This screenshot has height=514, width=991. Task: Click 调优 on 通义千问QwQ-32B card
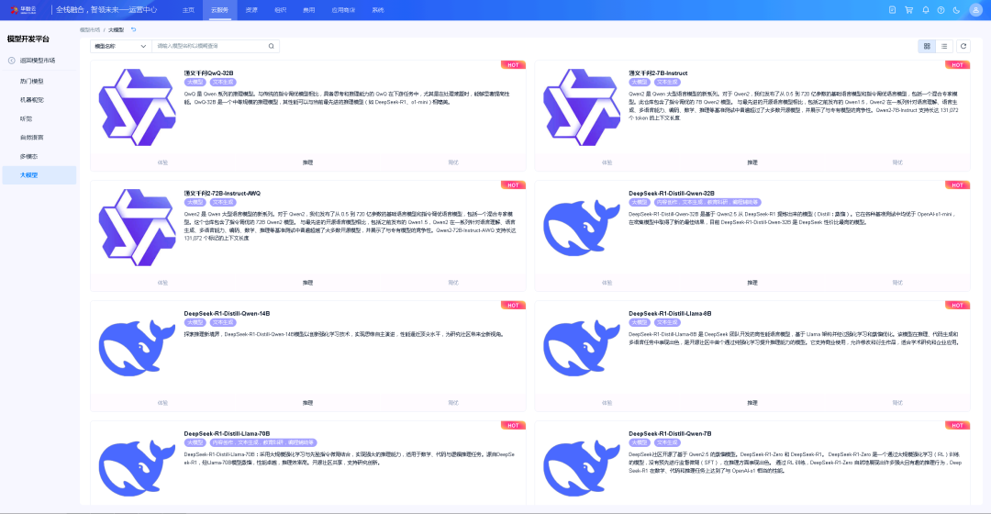pyautogui.click(x=453, y=162)
